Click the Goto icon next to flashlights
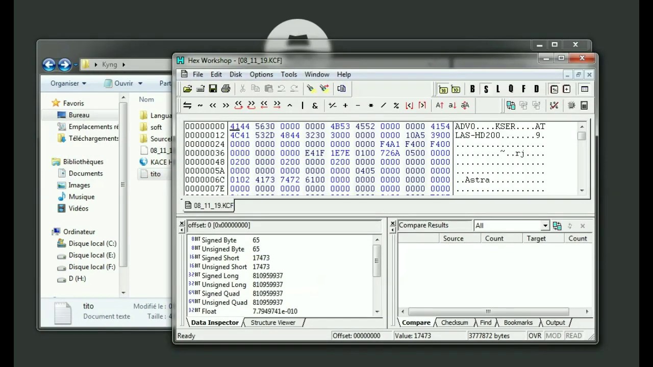Screen dimensions: 653x367 pos(342,89)
